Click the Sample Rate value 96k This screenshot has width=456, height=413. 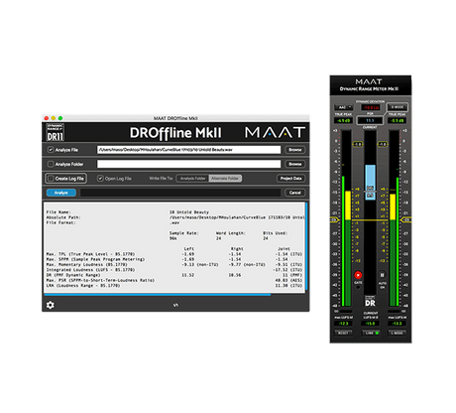(173, 238)
